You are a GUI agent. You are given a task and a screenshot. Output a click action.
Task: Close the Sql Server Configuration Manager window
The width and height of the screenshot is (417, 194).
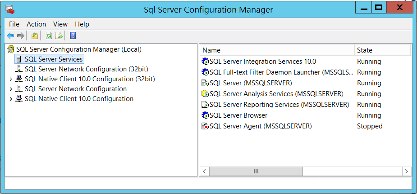399,8
